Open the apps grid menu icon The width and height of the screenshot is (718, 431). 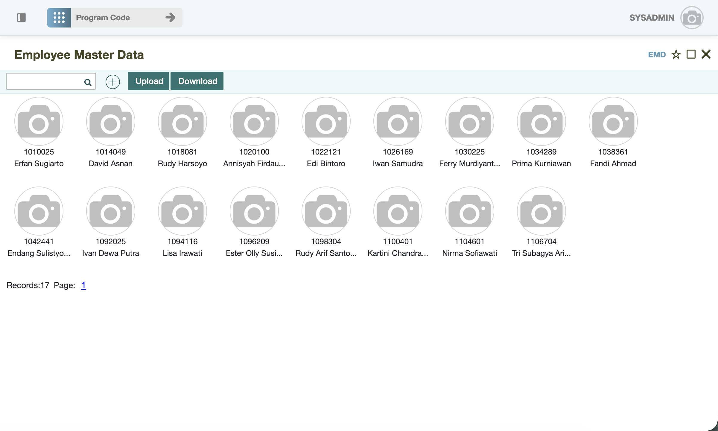coord(59,18)
